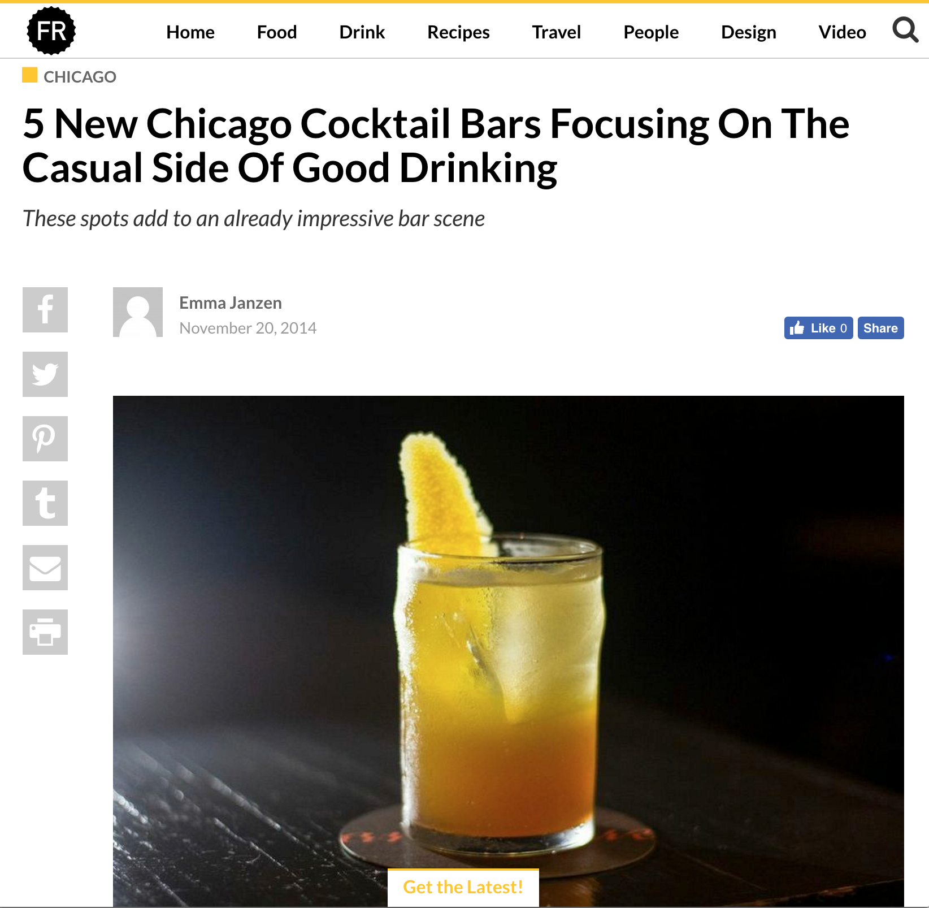
Task: Open the search magnifier icon
Action: click(x=905, y=30)
